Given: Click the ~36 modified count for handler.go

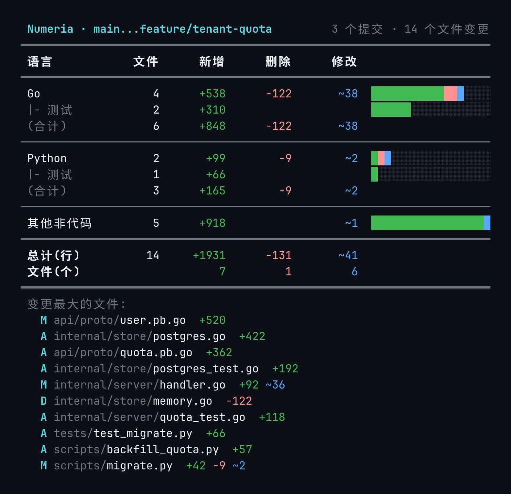Looking at the screenshot, I should 275,385.
